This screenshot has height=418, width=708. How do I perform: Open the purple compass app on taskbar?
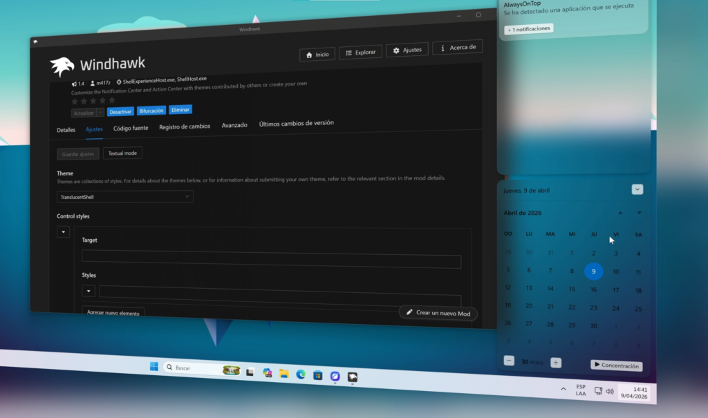pyautogui.click(x=335, y=376)
